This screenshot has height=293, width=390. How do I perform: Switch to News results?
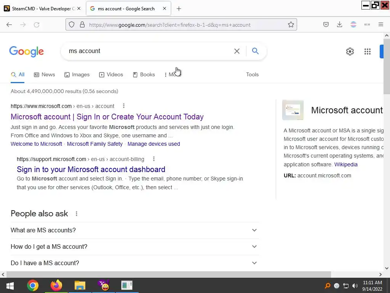point(45,74)
